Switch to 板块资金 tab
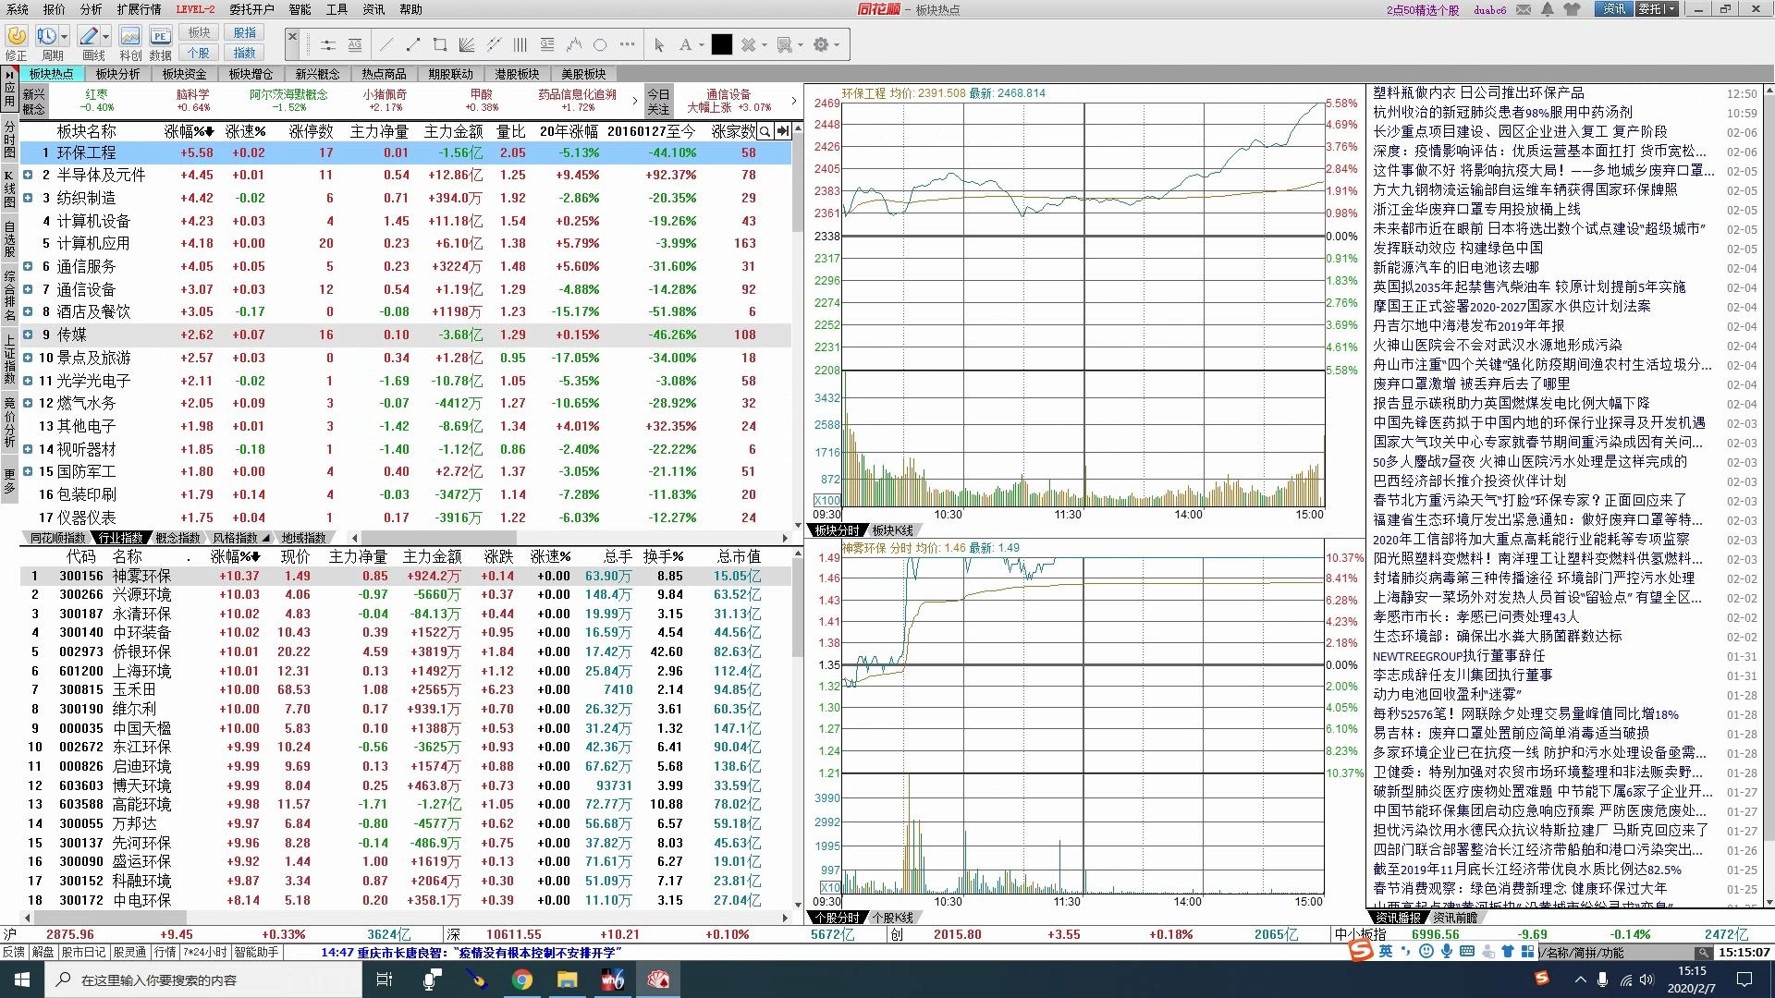The width and height of the screenshot is (1775, 998). (185, 74)
